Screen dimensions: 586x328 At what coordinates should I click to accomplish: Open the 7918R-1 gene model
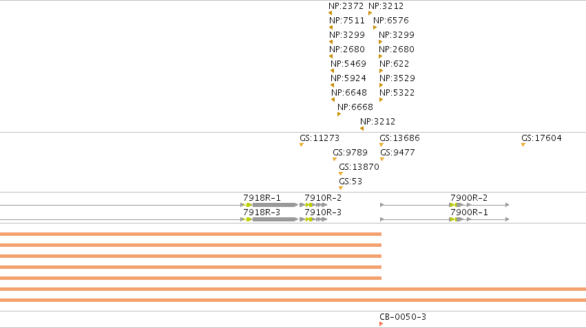click(x=269, y=205)
